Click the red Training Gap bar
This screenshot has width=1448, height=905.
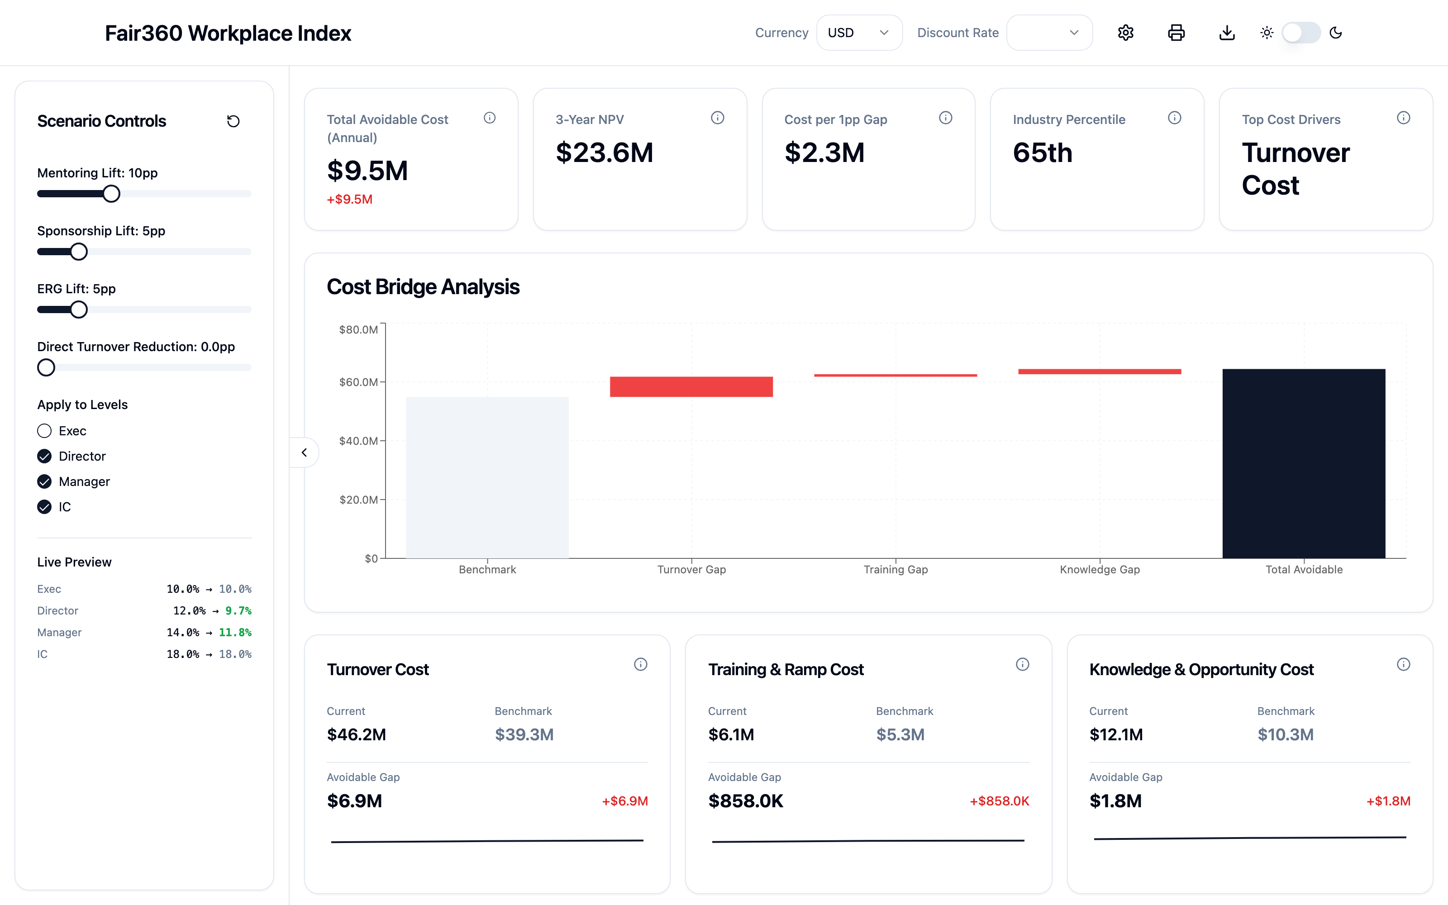pos(896,375)
